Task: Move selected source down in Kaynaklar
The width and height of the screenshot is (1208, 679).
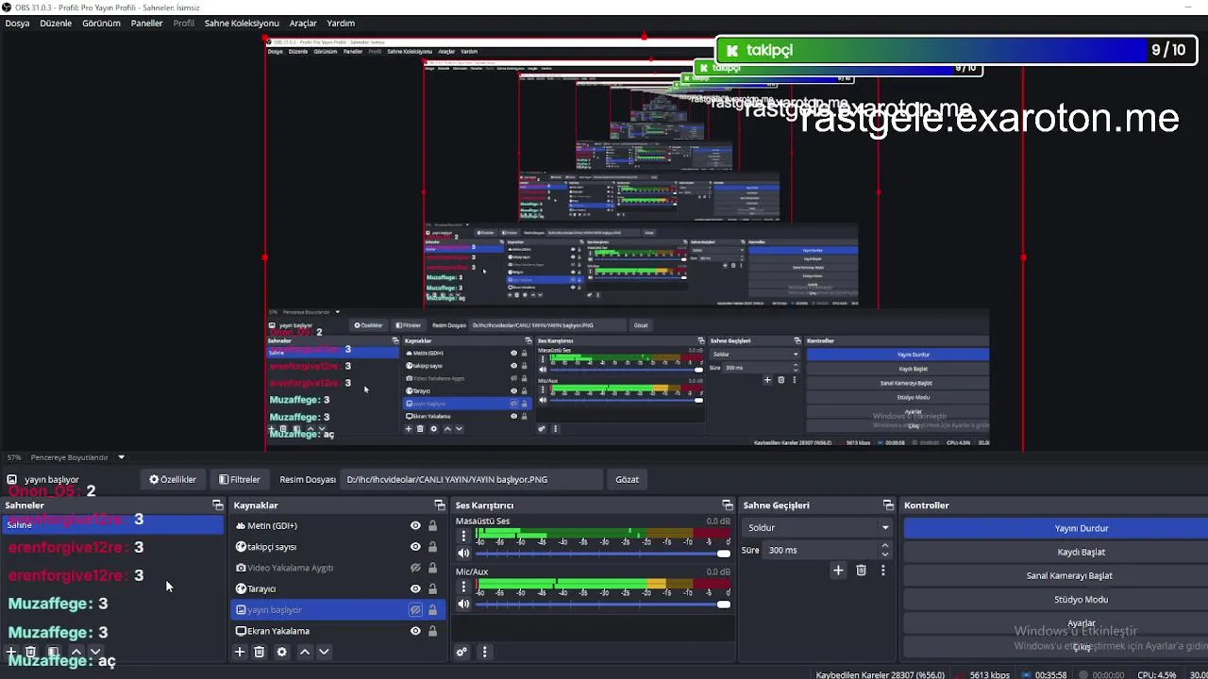Action: pos(324,652)
